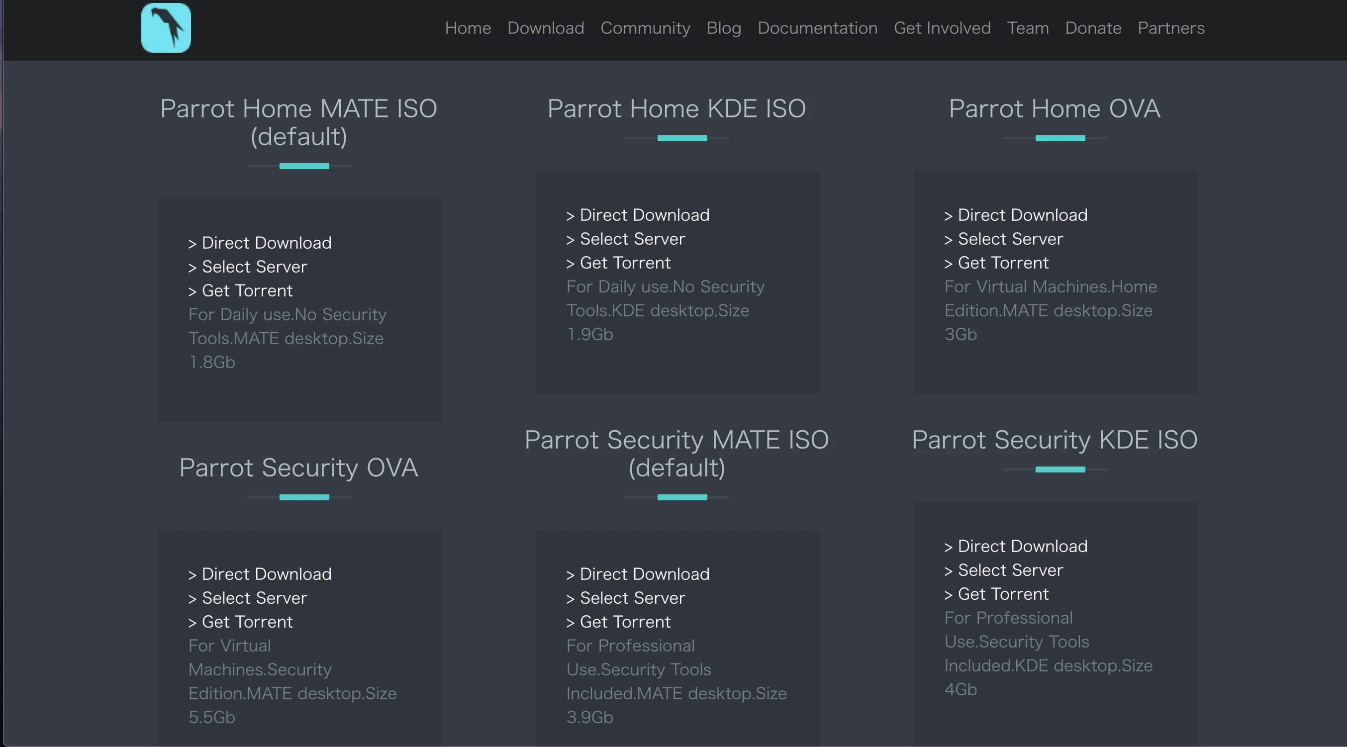1347x747 pixels.
Task: Open the Download nav menu item
Action: click(x=545, y=28)
